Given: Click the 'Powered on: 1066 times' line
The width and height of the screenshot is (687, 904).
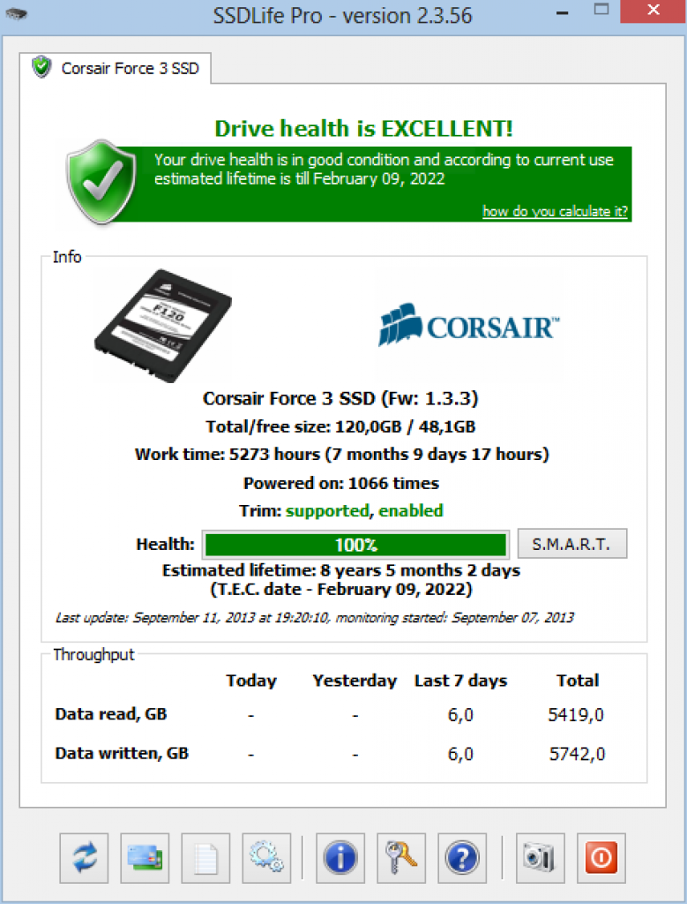Looking at the screenshot, I should [341, 483].
